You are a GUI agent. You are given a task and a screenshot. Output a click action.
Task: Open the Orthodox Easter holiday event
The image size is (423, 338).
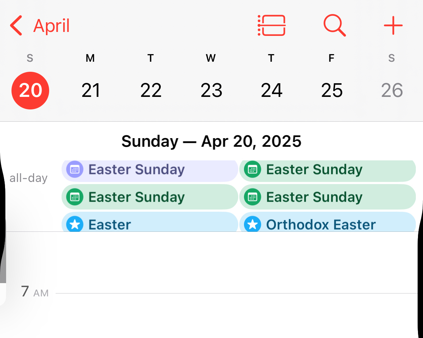point(327,225)
